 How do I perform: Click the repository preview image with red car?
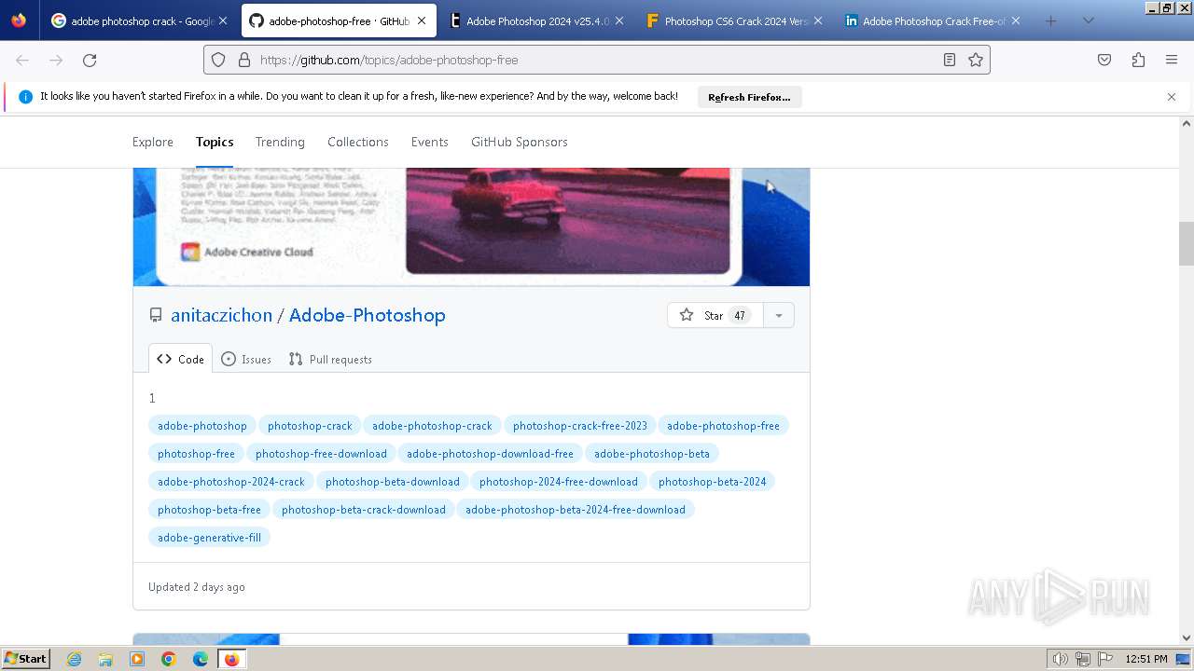point(472,226)
